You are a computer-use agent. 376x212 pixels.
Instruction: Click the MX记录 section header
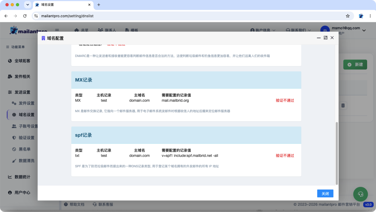tap(186, 80)
